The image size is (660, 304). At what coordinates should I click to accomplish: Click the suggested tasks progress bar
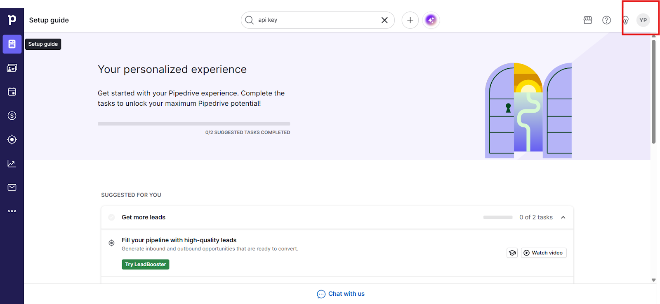tap(194, 124)
